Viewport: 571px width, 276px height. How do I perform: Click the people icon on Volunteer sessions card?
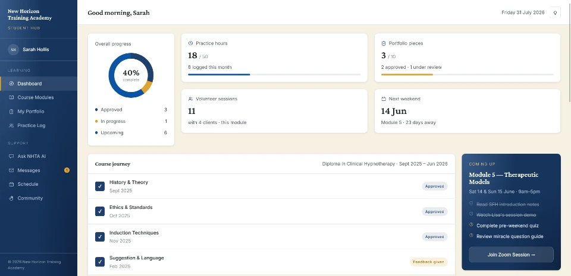(x=190, y=99)
